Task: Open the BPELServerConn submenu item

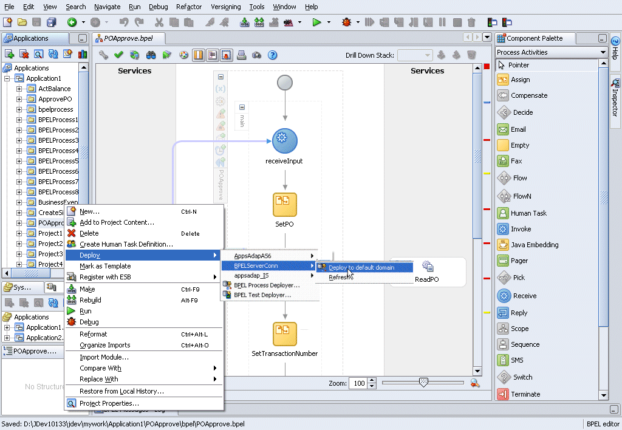Action: coord(268,266)
